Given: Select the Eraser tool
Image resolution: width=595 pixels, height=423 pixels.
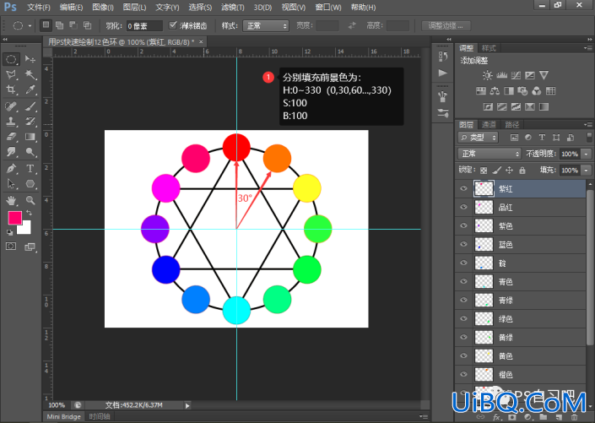Looking at the screenshot, I should tap(11, 137).
